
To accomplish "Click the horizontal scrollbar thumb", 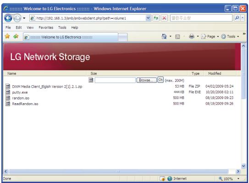I will pos(118,171).
